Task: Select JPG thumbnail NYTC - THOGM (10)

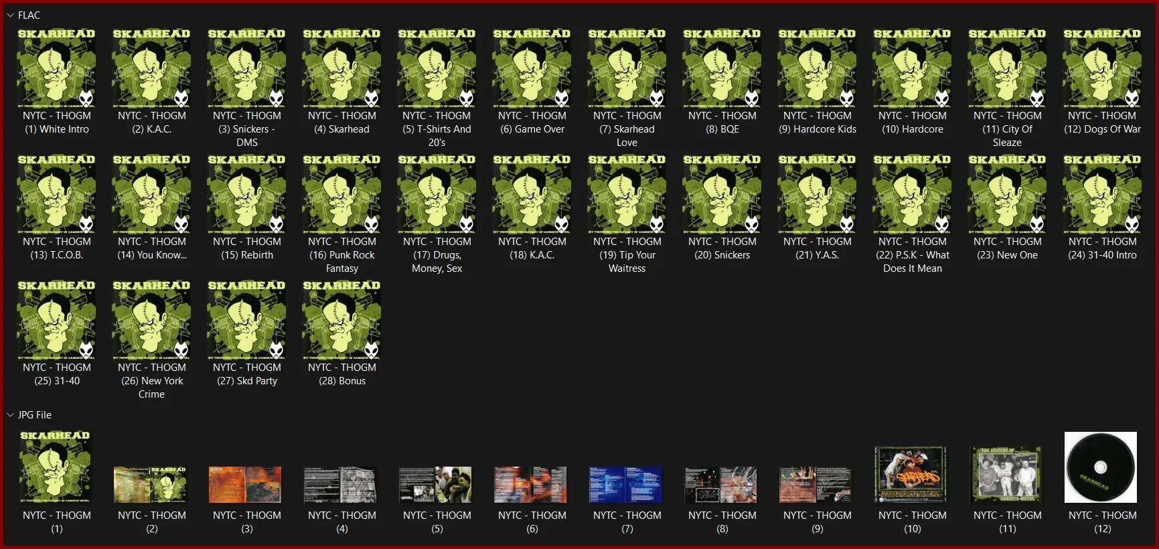Action: tap(911, 474)
